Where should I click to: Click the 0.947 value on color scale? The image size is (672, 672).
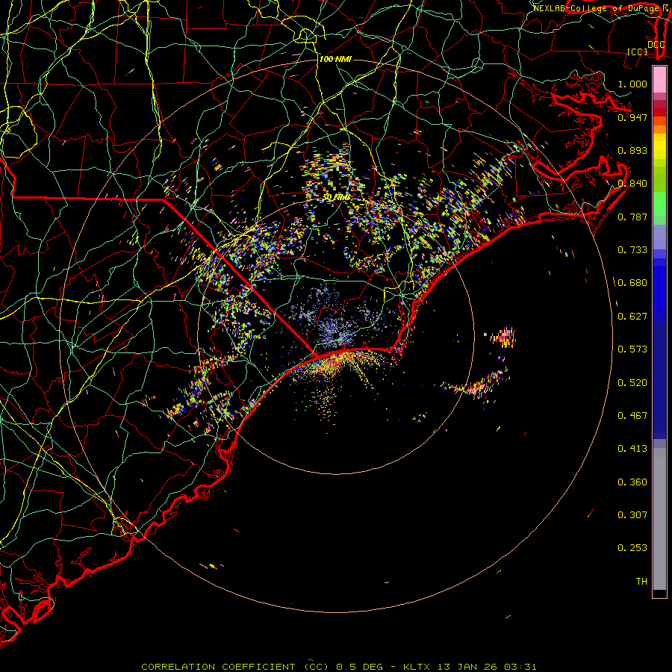click(x=632, y=117)
